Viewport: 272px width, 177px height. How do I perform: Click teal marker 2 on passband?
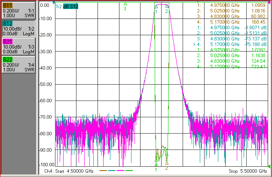click(x=167, y=6)
